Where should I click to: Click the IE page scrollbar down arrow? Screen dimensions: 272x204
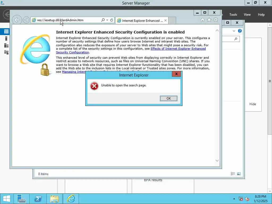pyautogui.click(x=217, y=160)
